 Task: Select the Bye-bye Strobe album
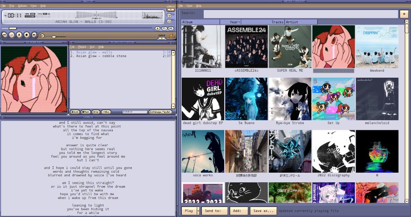tap(290, 99)
